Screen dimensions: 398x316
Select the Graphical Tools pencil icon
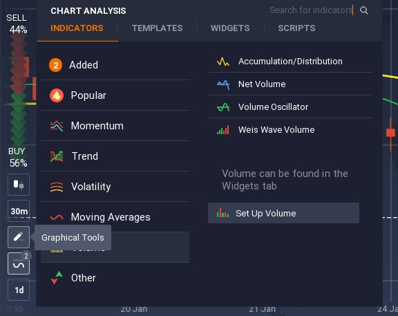point(19,237)
